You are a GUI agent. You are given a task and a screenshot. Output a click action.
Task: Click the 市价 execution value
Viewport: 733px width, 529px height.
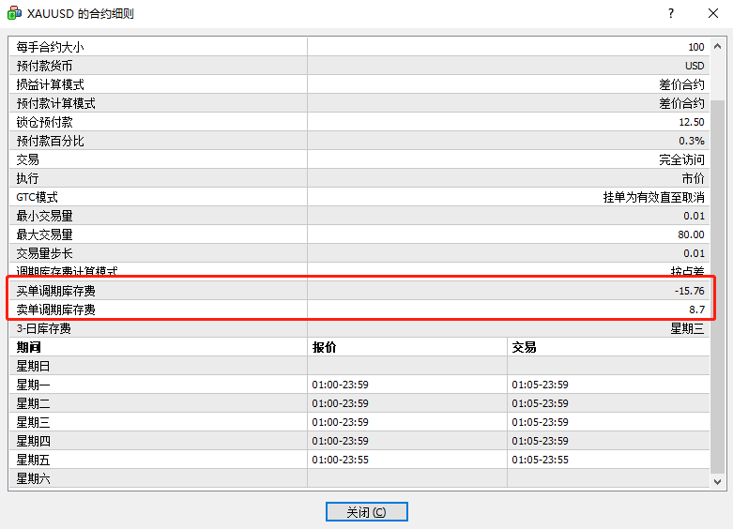pyautogui.click(x=694, y=178)
